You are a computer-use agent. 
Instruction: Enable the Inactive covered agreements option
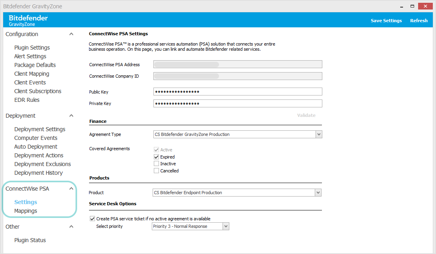coord(157,163)
